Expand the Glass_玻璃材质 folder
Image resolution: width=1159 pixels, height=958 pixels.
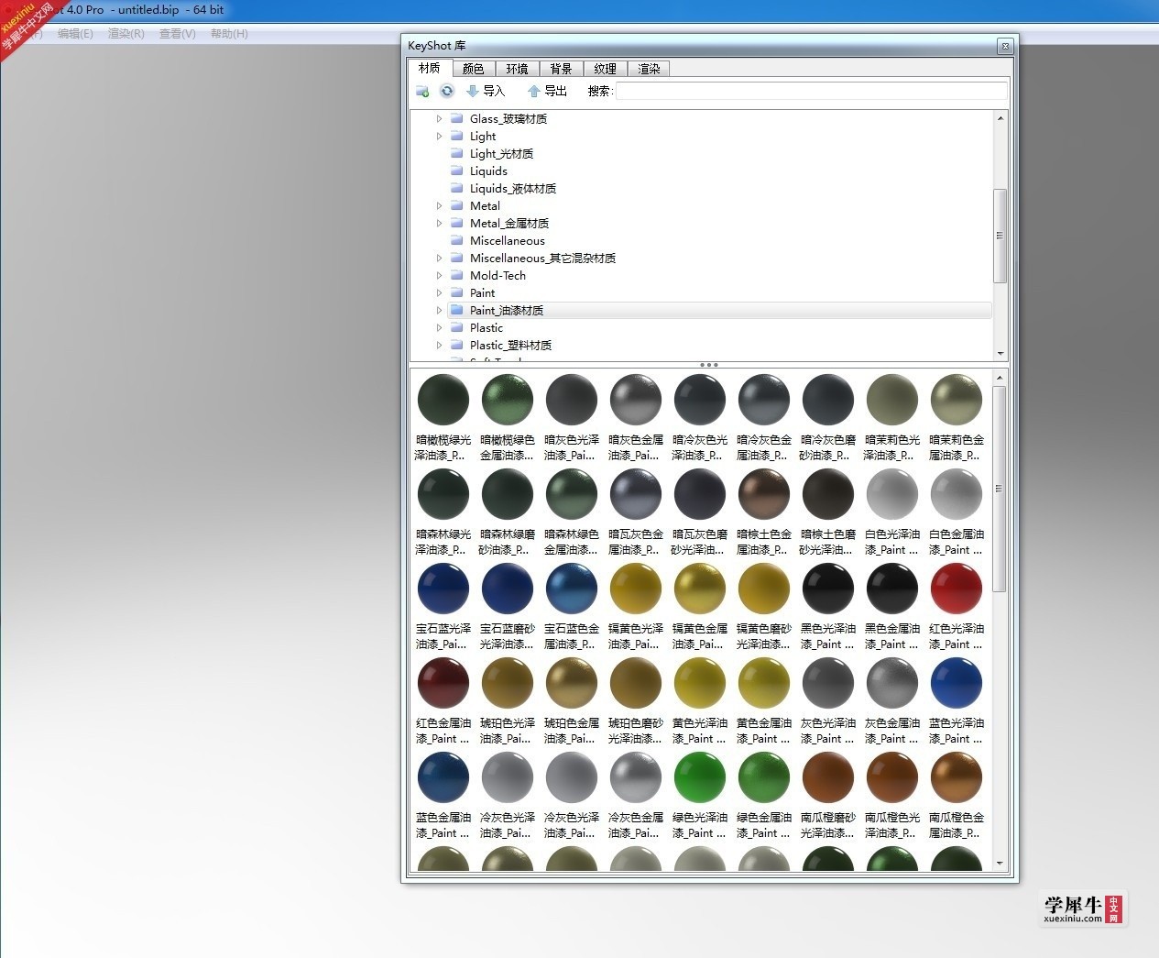click(439, 119)
